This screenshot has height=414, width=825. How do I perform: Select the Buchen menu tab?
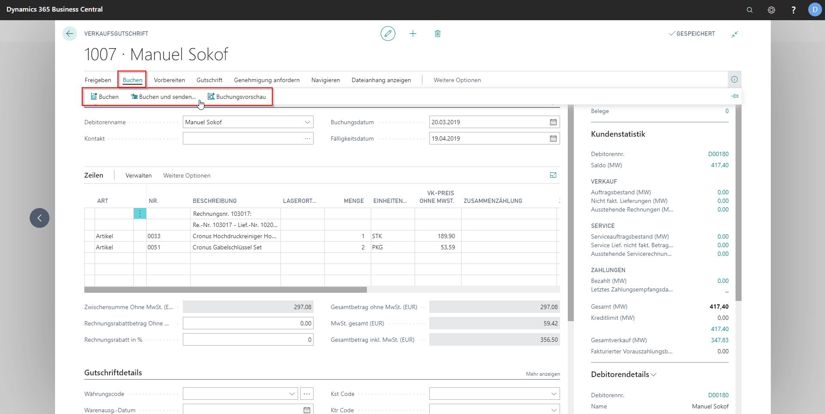[x=132, y=80]
